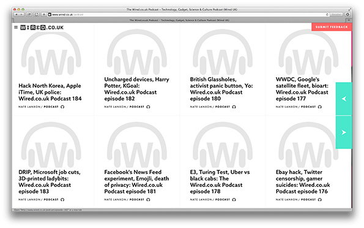Select the Wired.co.uk Podcast browser tab
The height and width of the screenshot is (228, 364).
[x=179, y=20]
